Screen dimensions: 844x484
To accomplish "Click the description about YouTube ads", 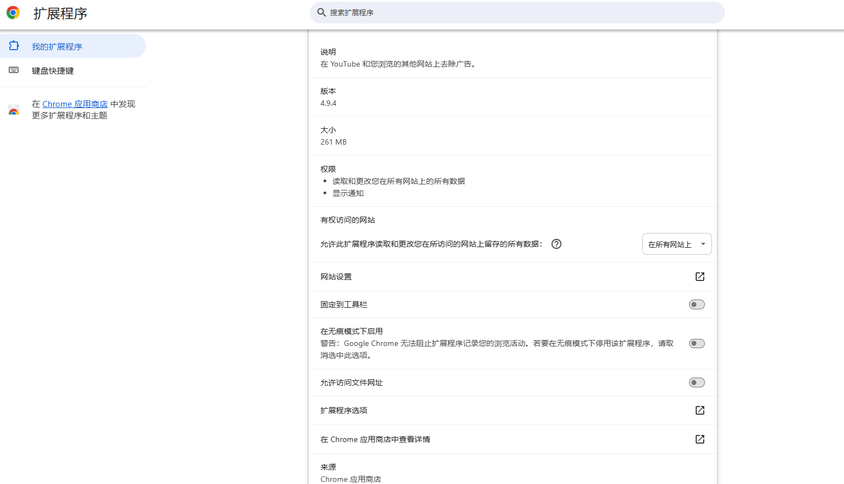I will (399, 64).
